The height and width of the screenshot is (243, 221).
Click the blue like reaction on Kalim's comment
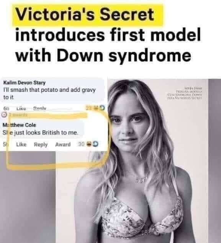[102, 108]
